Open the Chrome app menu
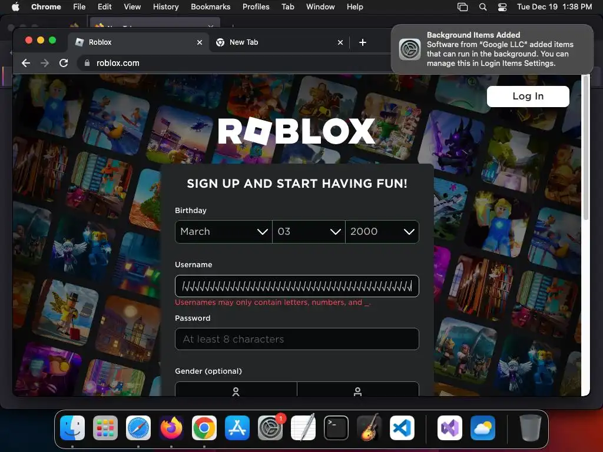The image size is (603, 452). click(46, 6)
